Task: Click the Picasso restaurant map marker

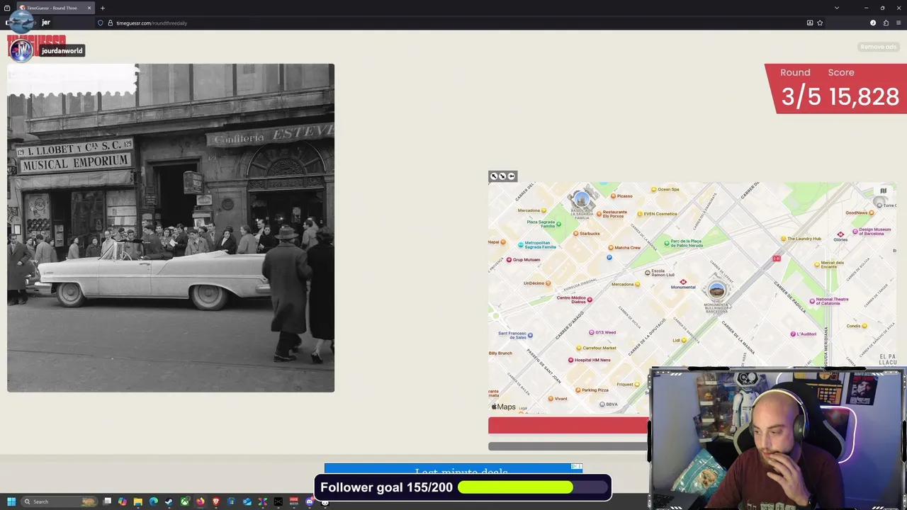Action: pos(614,196)
